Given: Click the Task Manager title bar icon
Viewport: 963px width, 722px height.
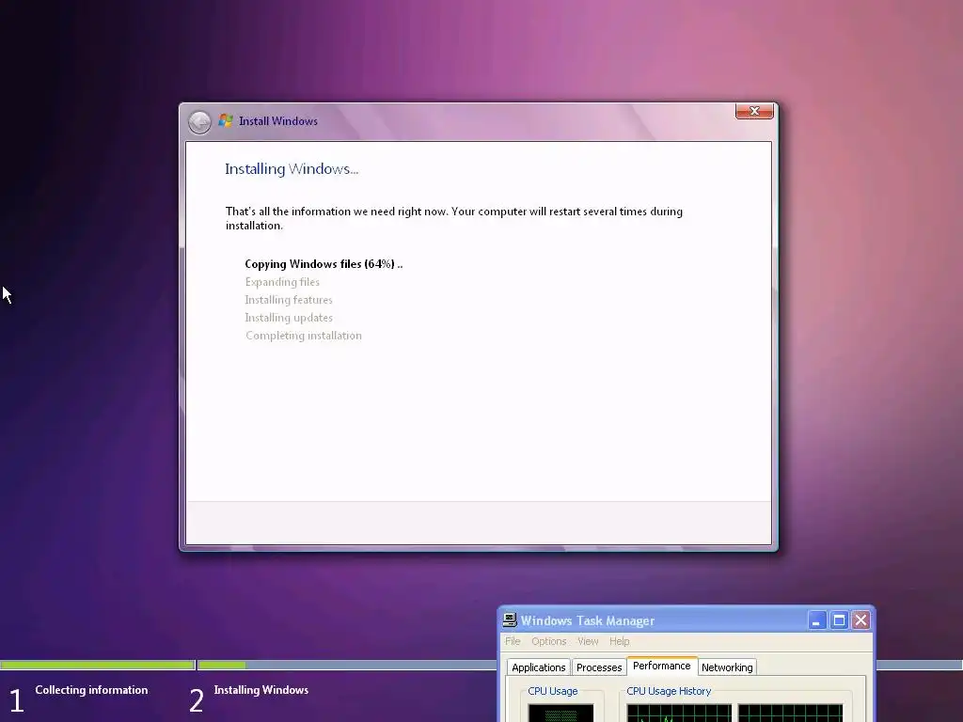Looking at the screenshot, I should coord(509,620).
